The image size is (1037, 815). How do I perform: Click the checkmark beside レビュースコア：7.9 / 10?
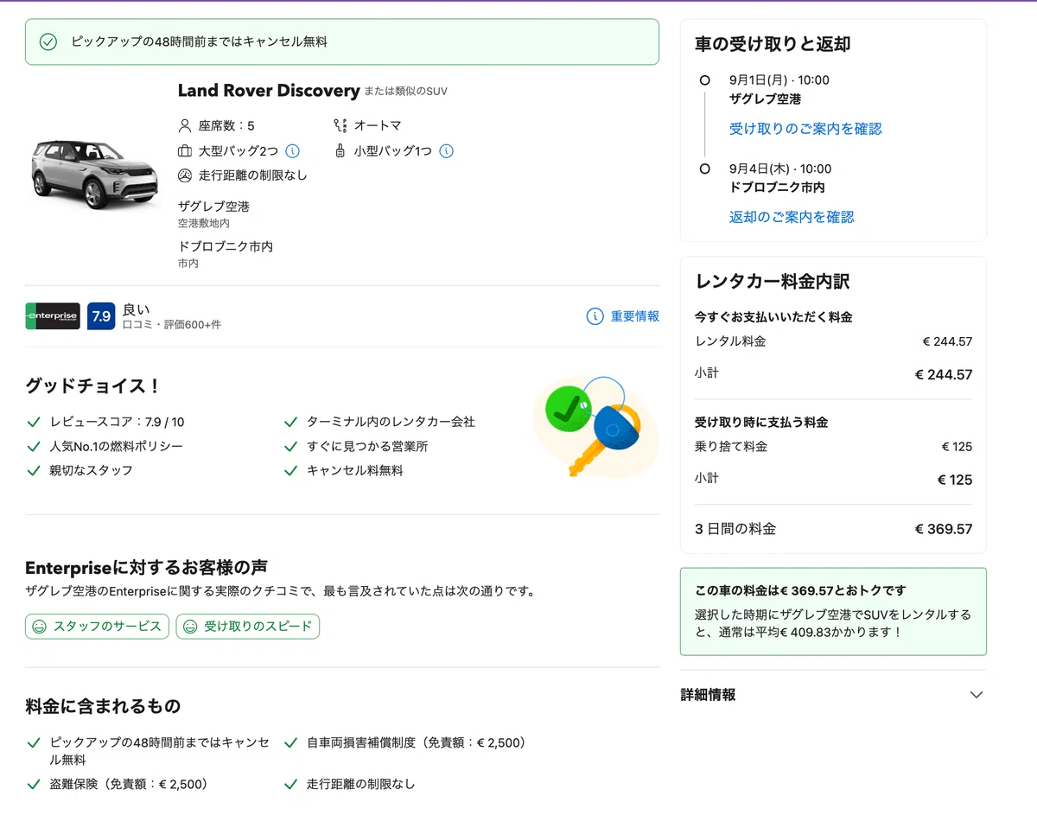tap(34, 423)
